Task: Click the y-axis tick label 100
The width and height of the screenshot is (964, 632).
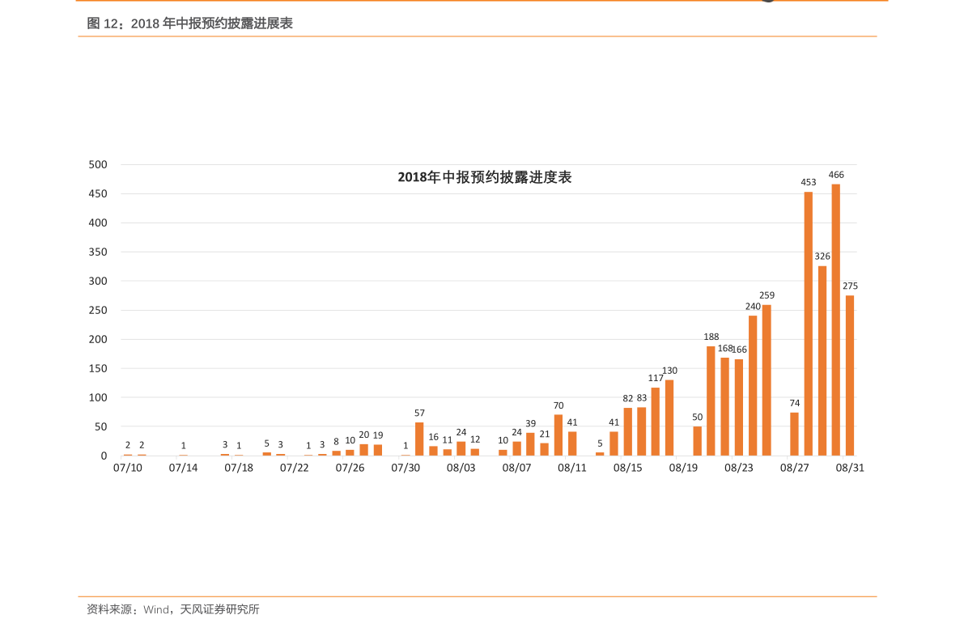Action: (x=98, y=398)
